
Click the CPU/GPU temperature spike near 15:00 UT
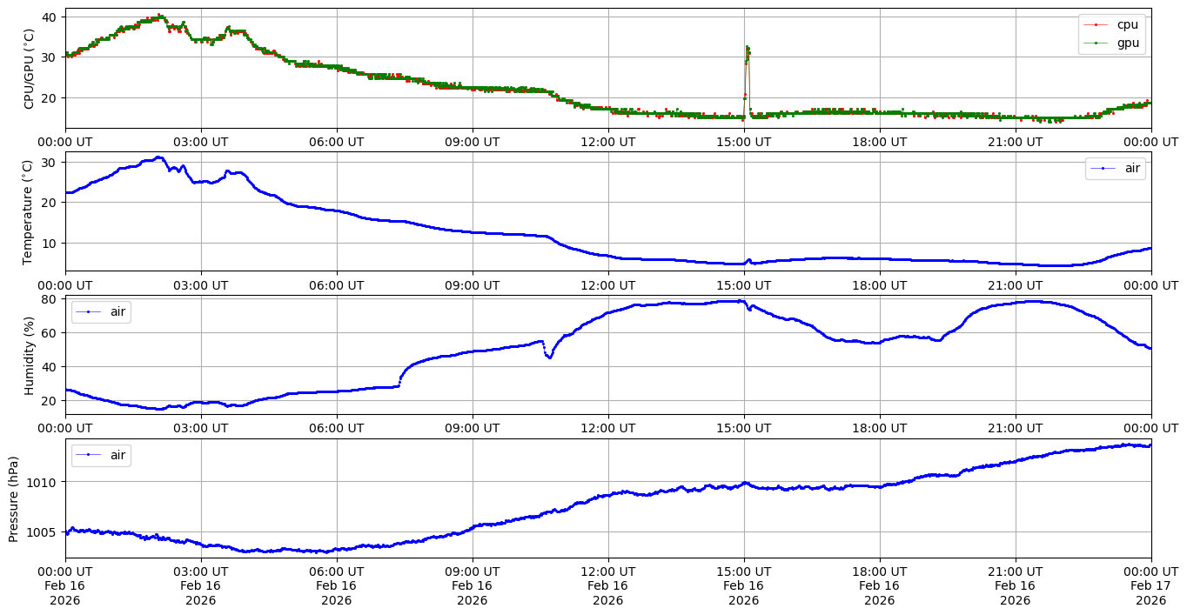click(748, 50)
